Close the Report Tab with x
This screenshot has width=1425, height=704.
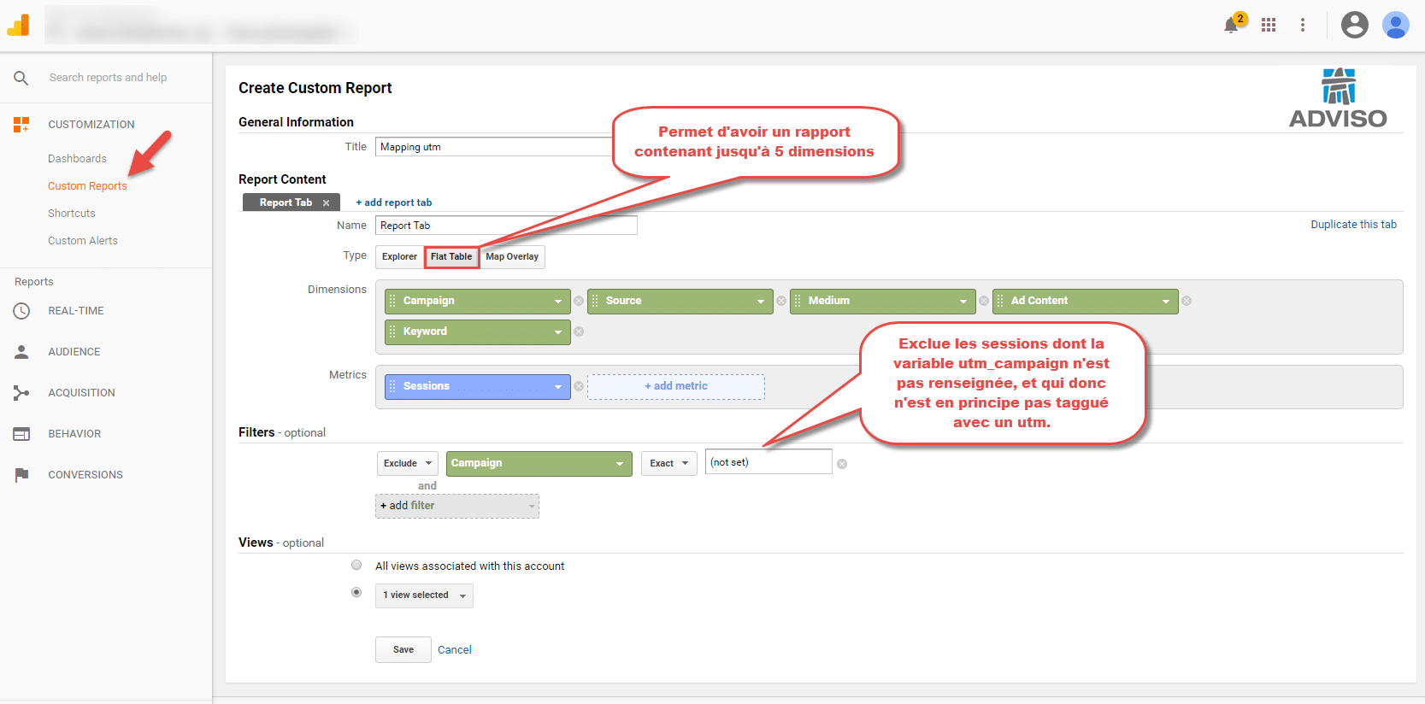(x=326, y=203)
